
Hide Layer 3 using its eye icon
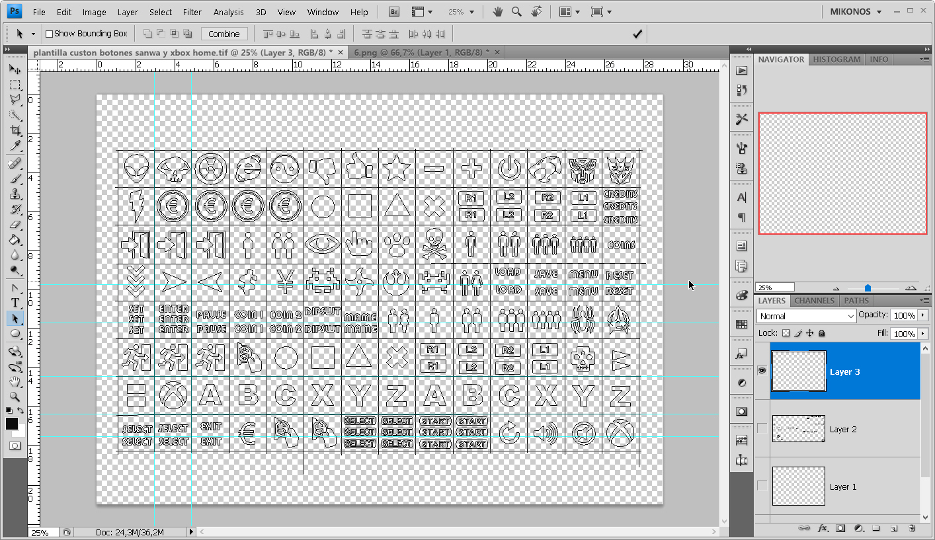[762, 371]
